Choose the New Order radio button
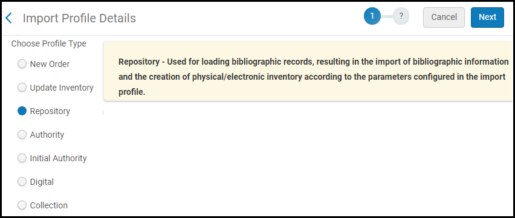The height and width of the screenshot is (218, 515). 22,64
